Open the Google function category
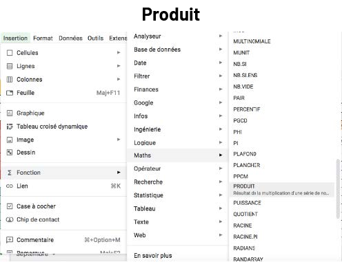Viewport: 342px width, 262px height. coord(177,102)
